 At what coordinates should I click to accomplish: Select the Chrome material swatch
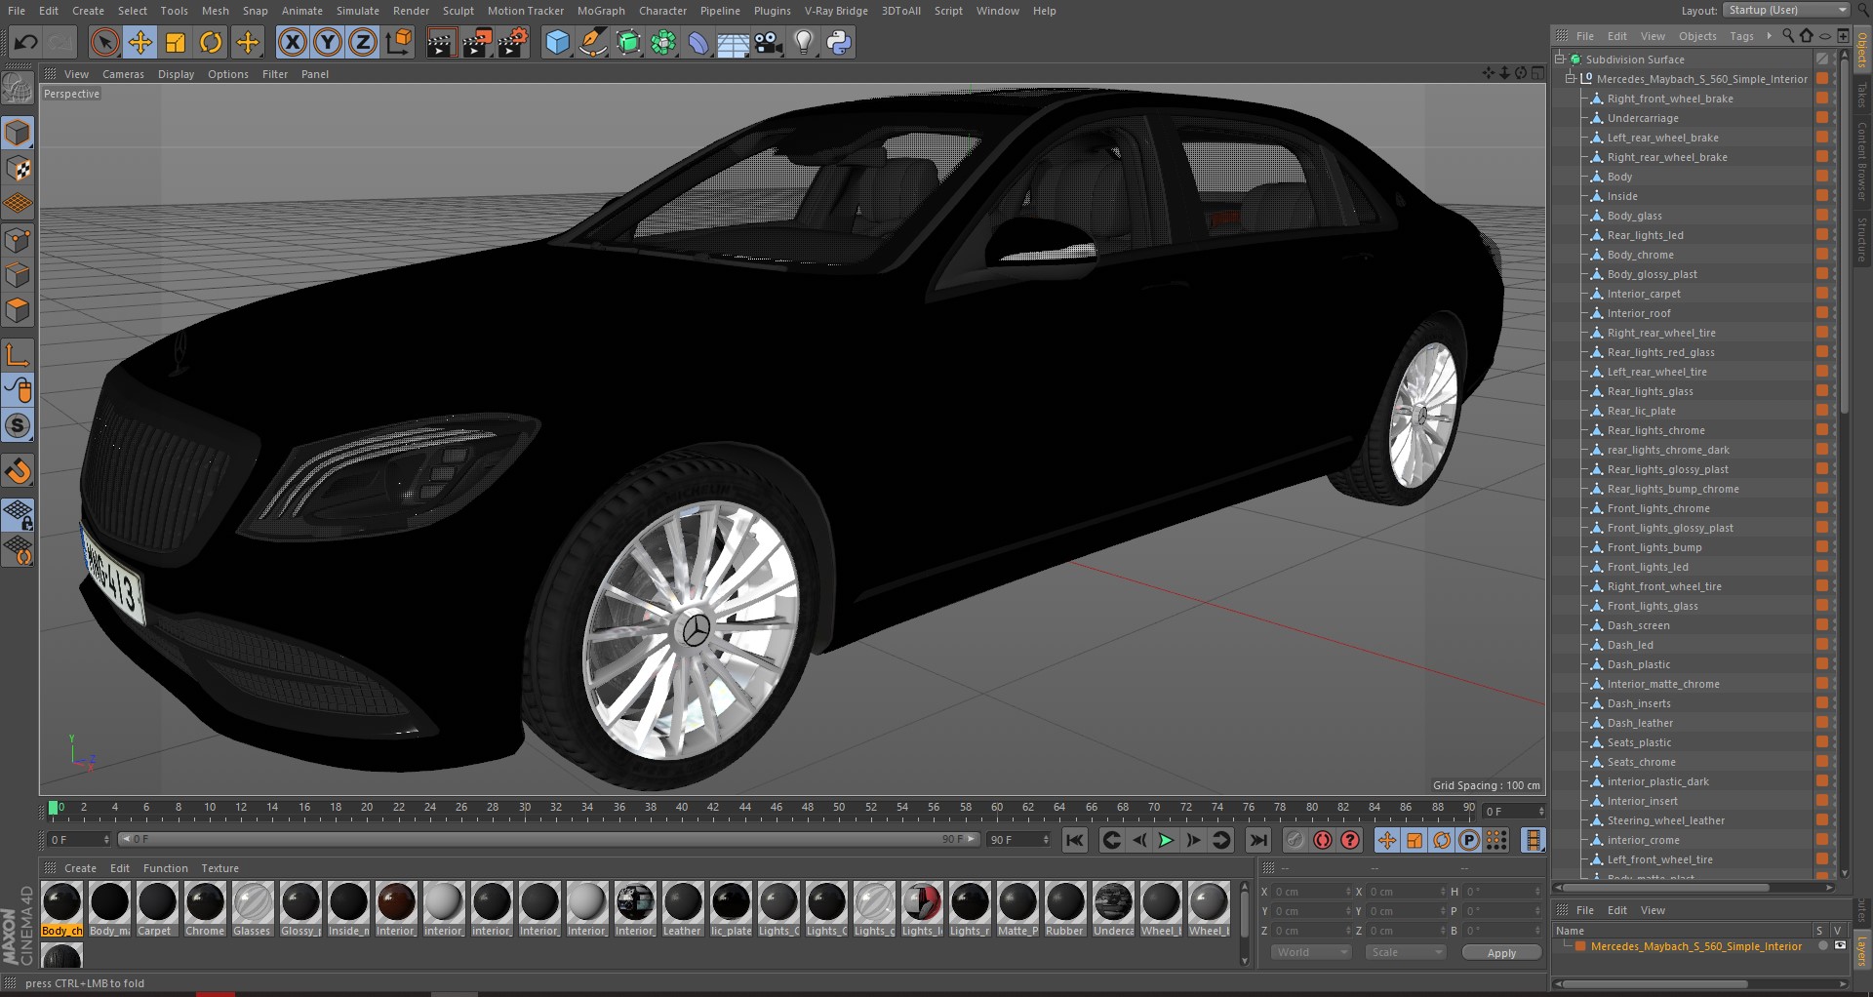(205, 909)
